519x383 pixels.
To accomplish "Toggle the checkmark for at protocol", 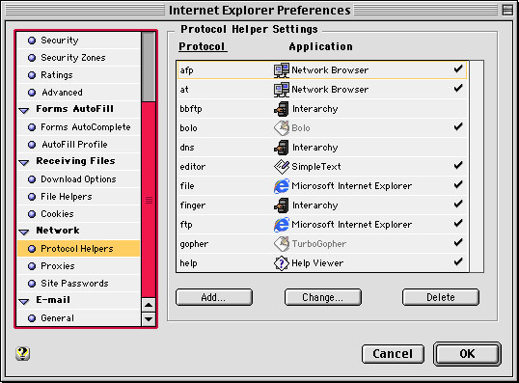I will 458,88.
